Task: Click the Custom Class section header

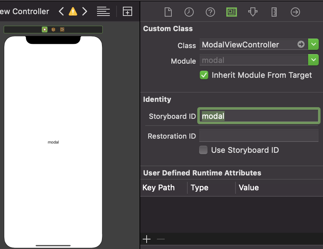Action: [x=168, y=29]
